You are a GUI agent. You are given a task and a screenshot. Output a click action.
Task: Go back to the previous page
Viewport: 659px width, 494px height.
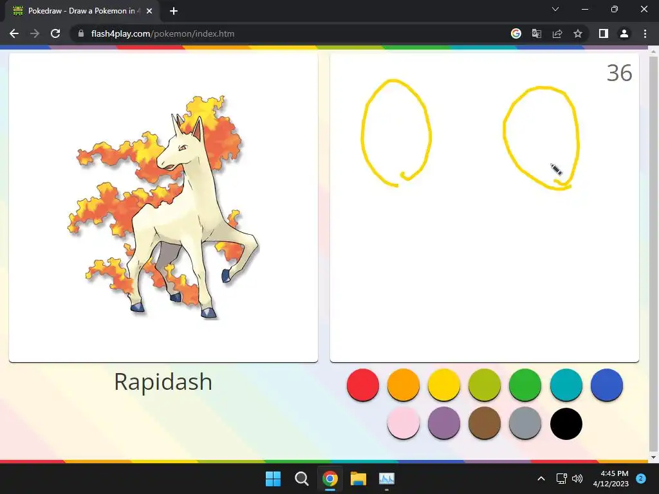tap(14, 33)
